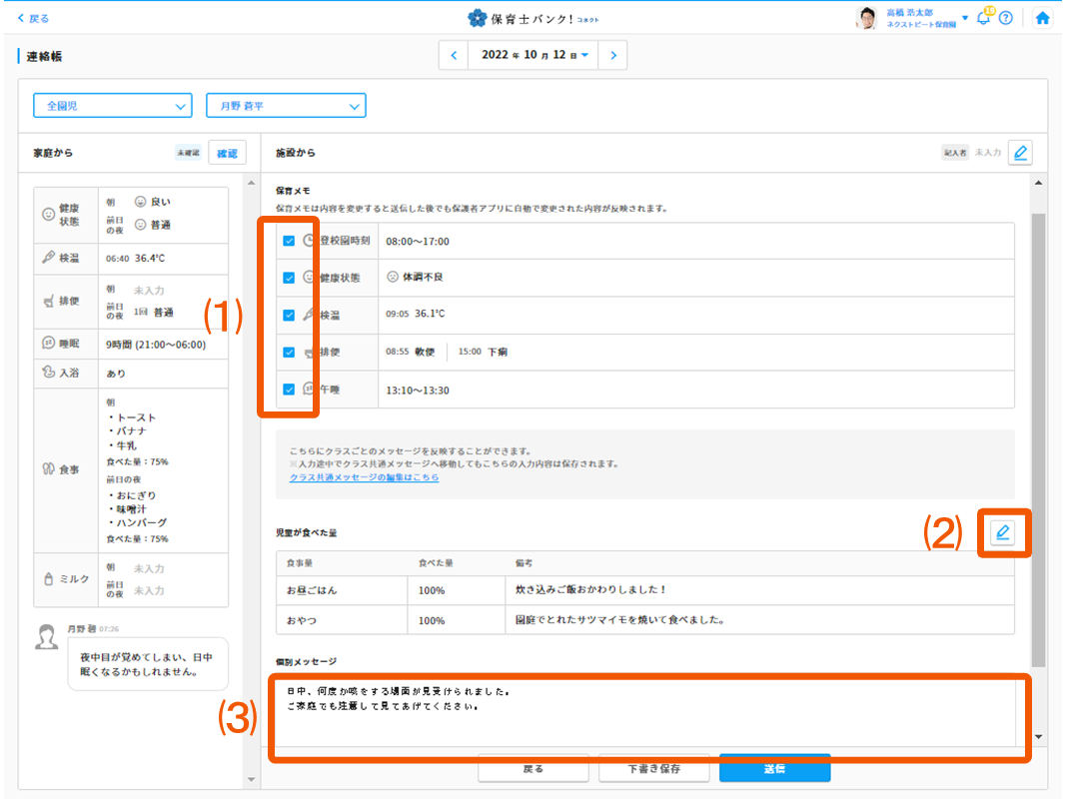Go to the next date arrow
Image resolution: width=1066 pixels, height=799 pixels.
click(x=613, y=56)
